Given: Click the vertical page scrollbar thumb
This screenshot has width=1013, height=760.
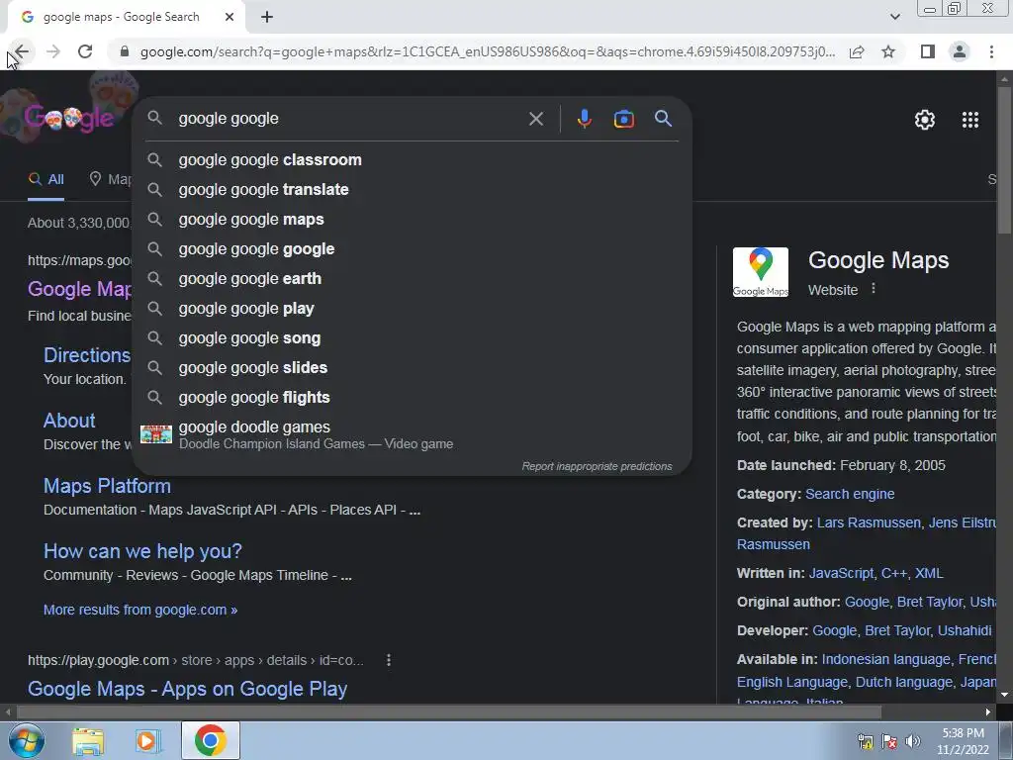Looking at the screenshot, I should point(1005,160).
